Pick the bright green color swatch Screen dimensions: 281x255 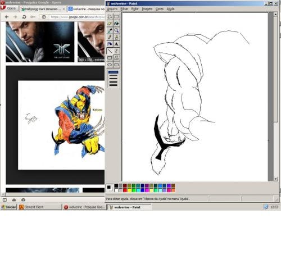(x=134, y=190)
